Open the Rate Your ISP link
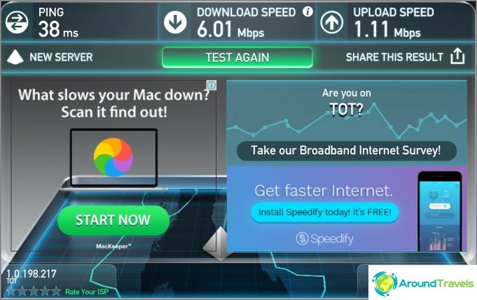The height and width of the screenshot is (300, 477). coord(87,292)
